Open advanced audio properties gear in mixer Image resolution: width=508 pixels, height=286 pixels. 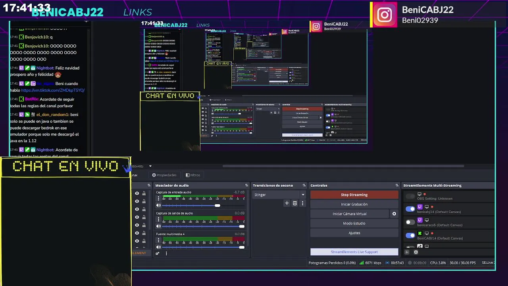point(158,253)
